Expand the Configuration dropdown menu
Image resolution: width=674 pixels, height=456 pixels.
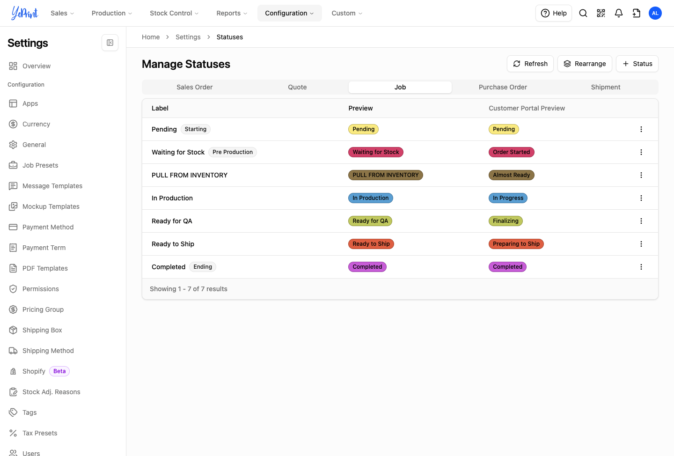click(x=289, y=13)
